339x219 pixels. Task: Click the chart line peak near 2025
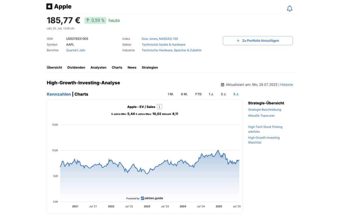[218, 151]
